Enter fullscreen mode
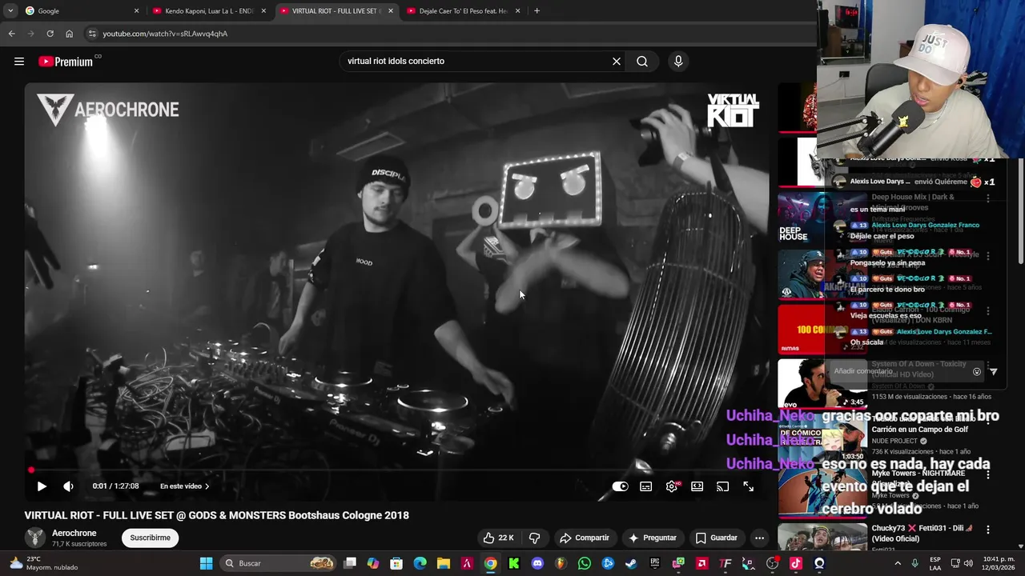1025x576 pixels. 749,486
